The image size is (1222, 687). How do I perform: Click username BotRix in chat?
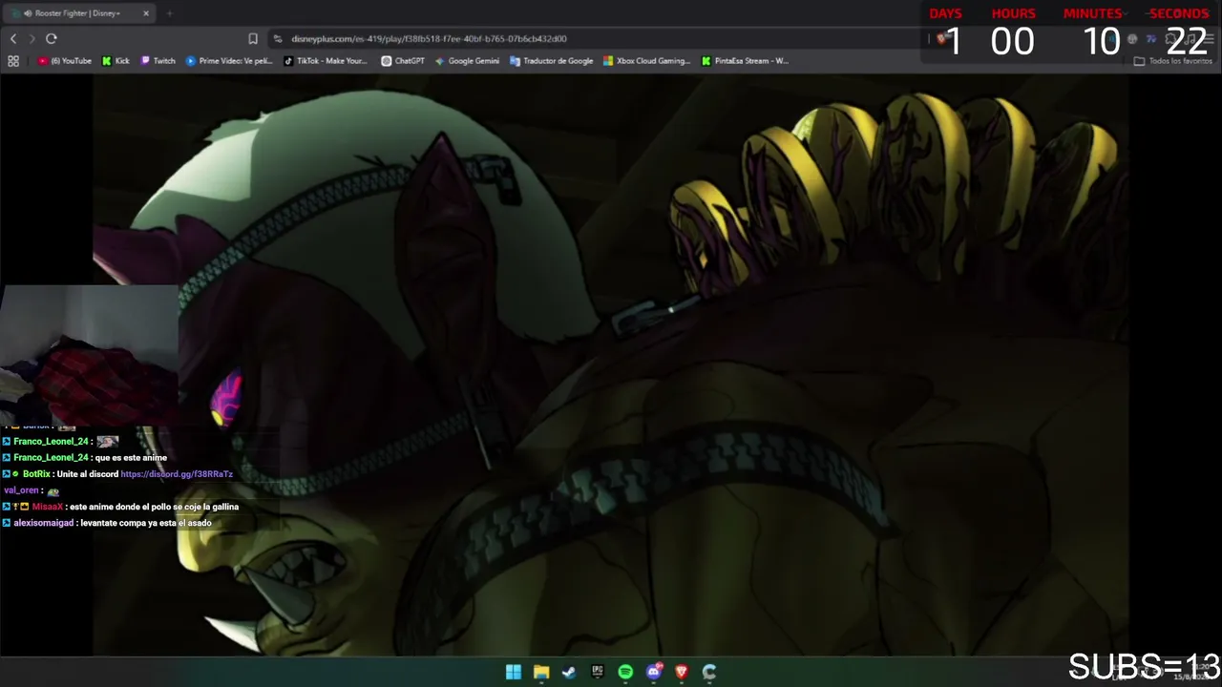coord(36,474)
